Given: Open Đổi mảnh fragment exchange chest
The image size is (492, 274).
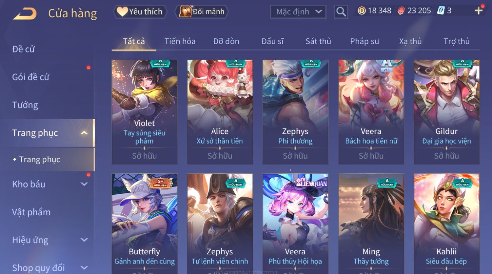Looking at the screenshot, I should point(202,12).
